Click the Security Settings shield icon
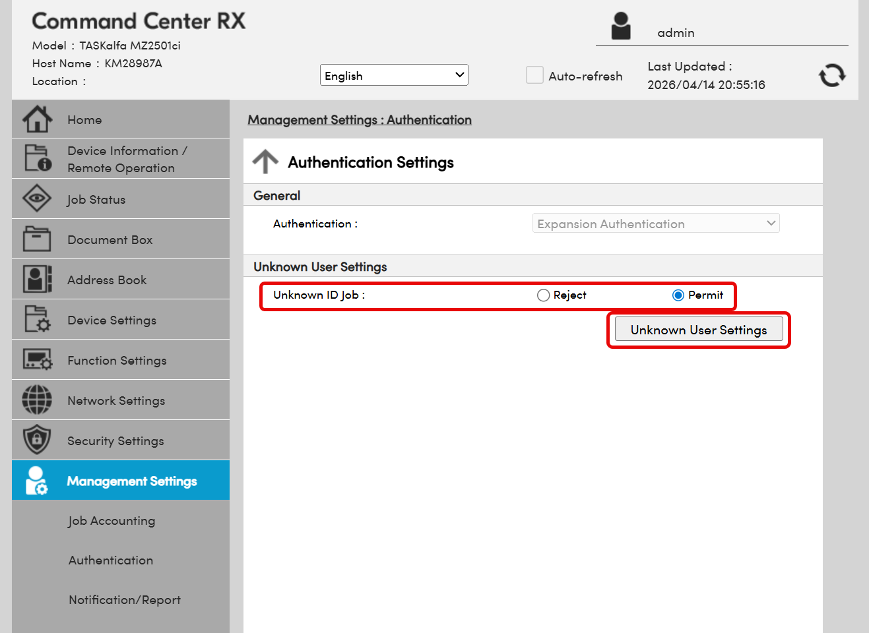The image size is (869, 633). coord(37,440)
